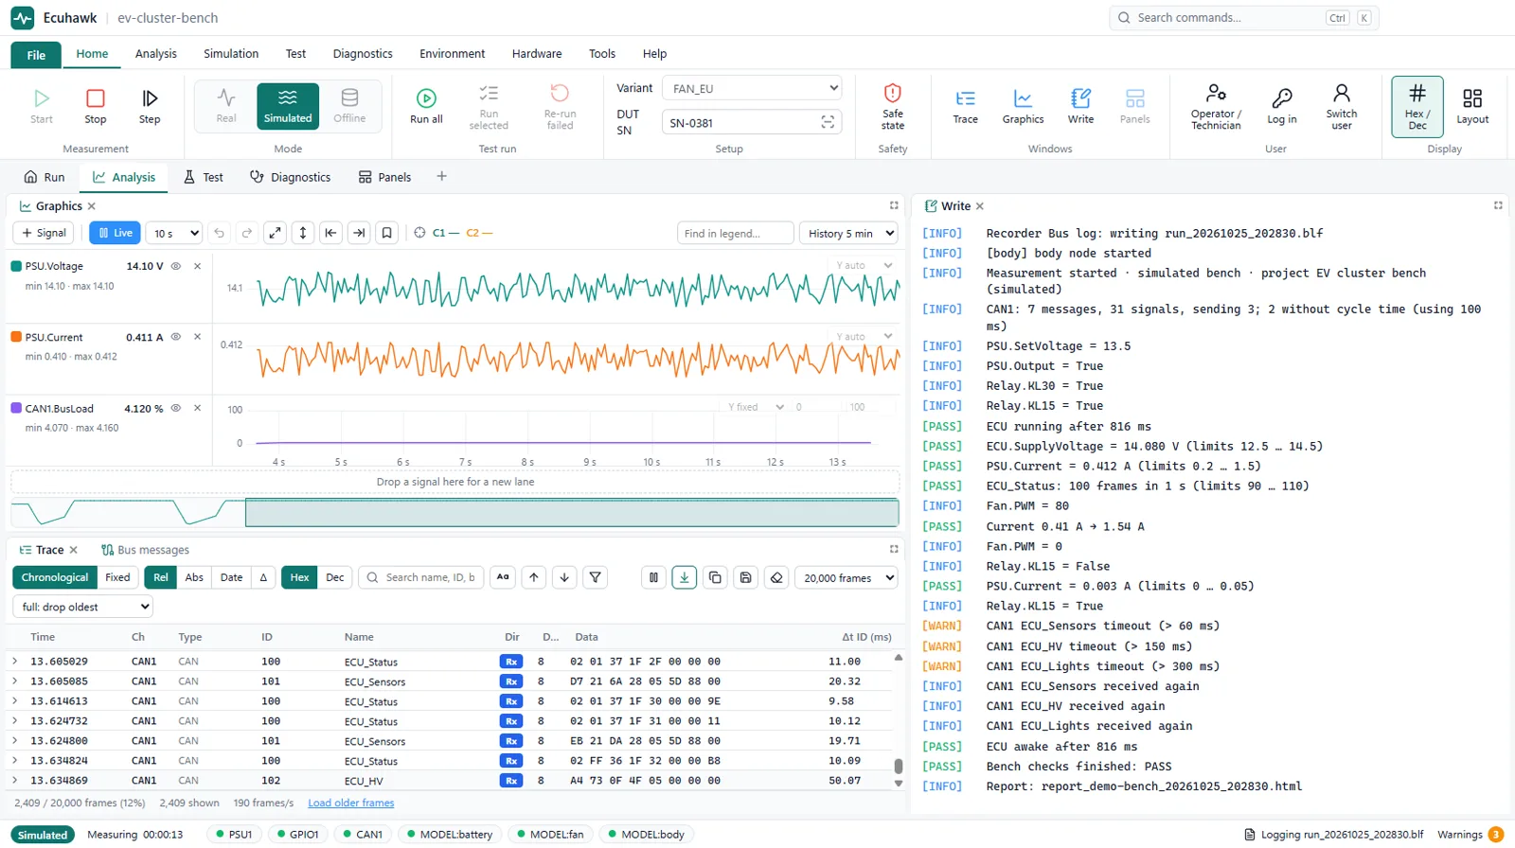Copy Trace frames to clipboard
The width and height of the screenshot is (1515, 848).
click(x=715, y=577)
